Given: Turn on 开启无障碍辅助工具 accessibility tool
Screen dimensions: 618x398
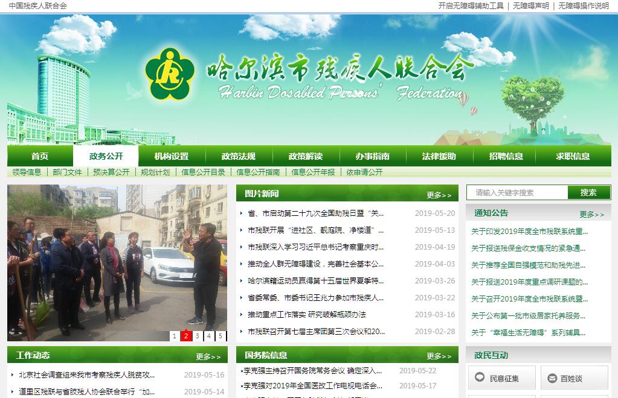Looking at the screenshot, I should pos(471,5).
